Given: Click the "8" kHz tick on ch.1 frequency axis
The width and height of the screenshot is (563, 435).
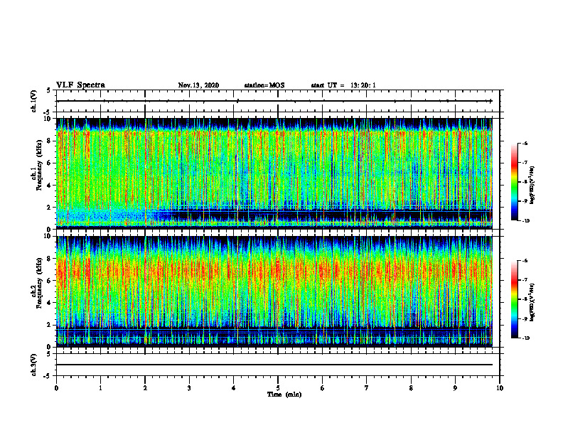Looking at the screenshot, I should pos(50,141).
